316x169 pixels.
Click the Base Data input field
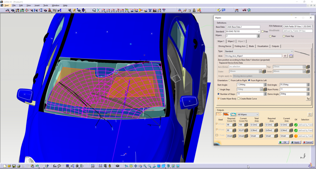[x=243, y=27]
